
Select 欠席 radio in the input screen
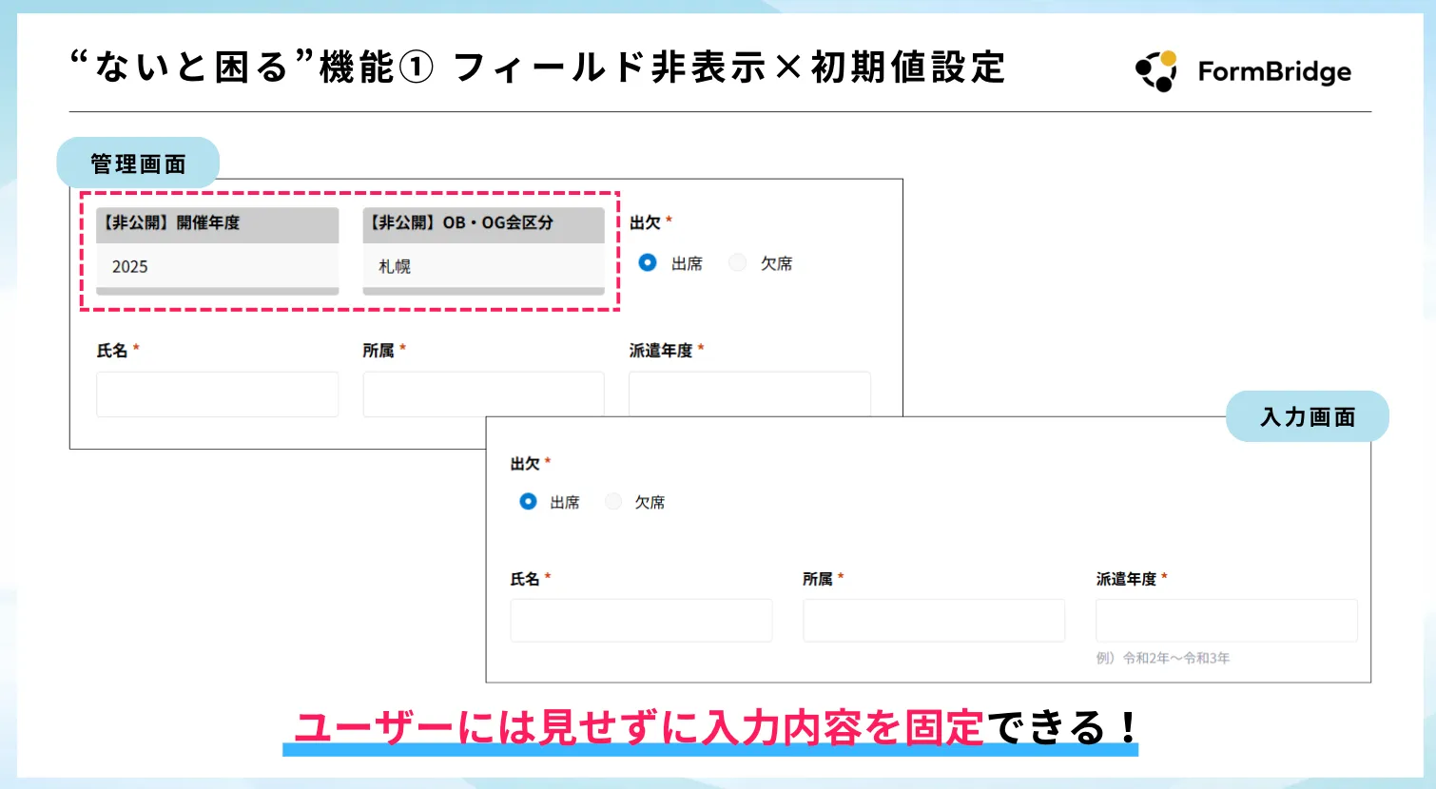click(613, 501)
